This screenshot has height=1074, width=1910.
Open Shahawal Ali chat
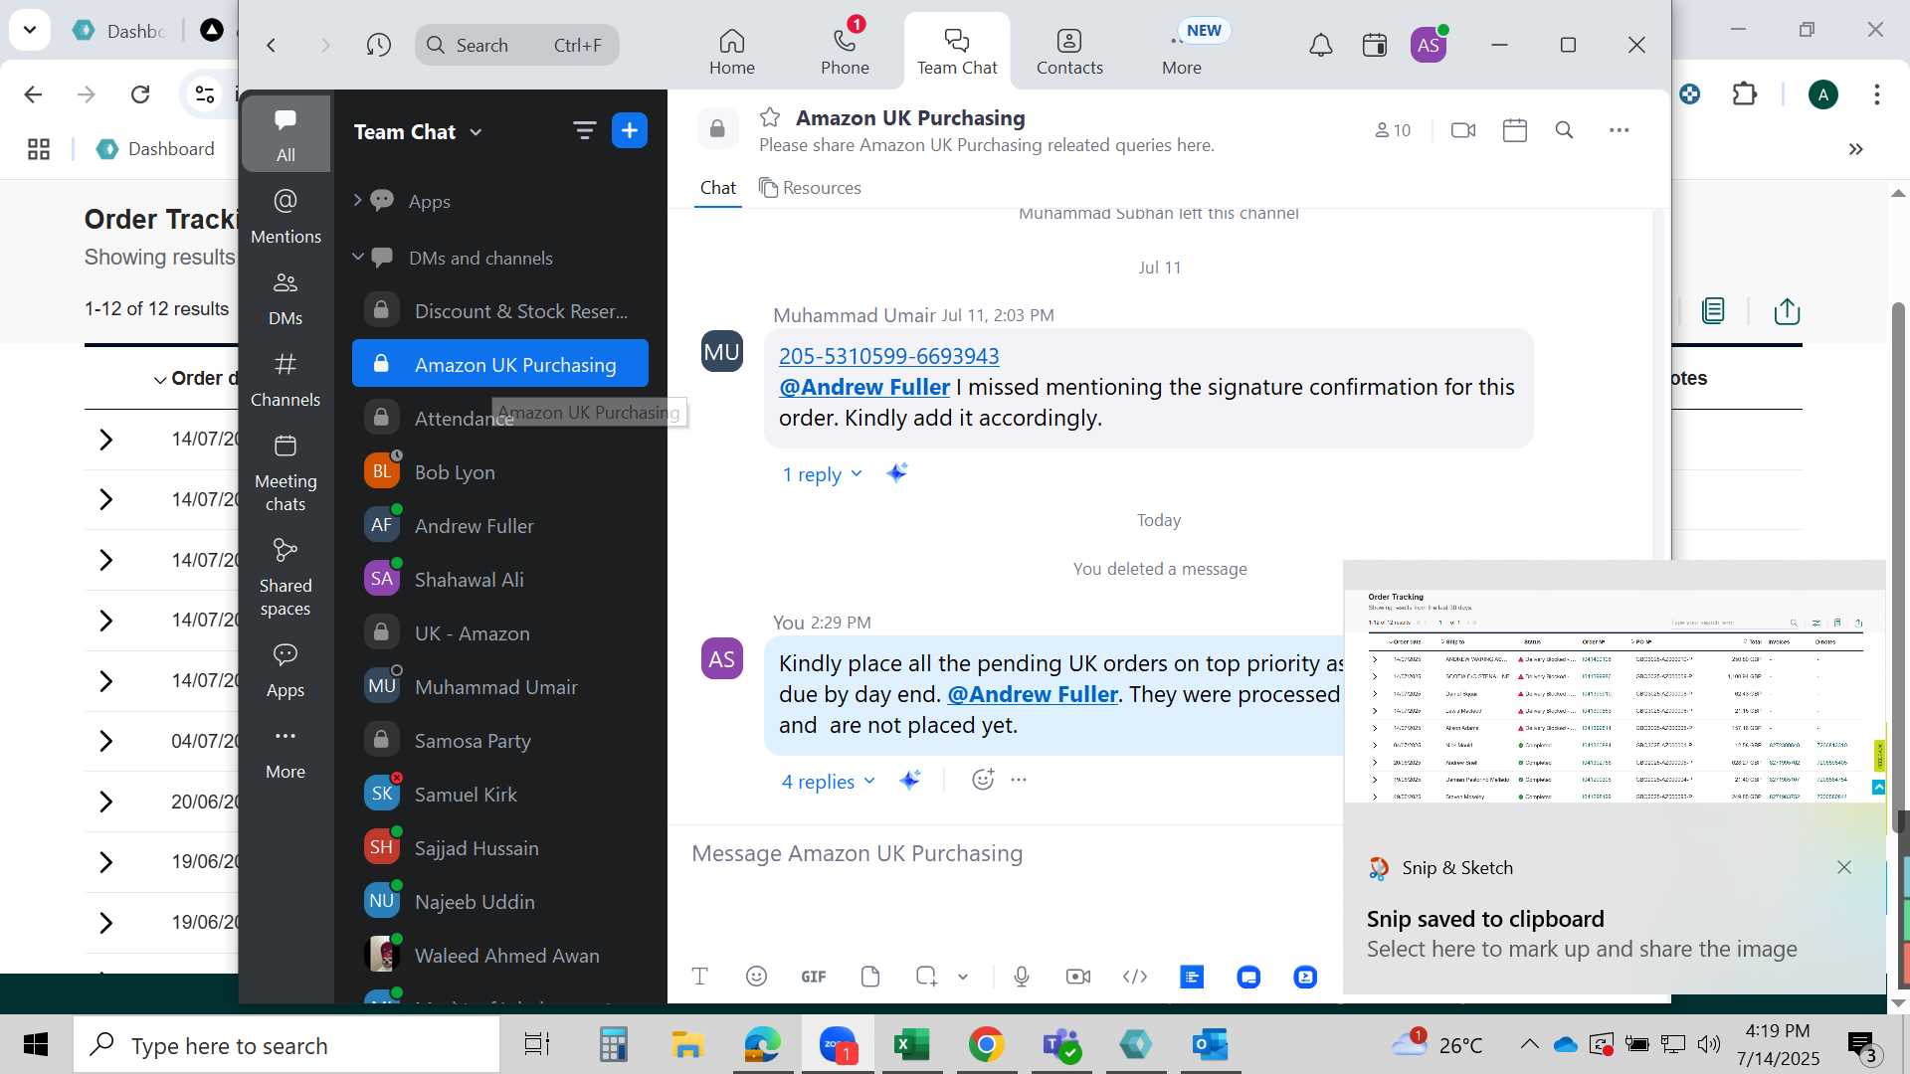pos(500,580)
